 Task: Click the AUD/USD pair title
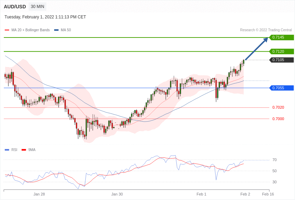pos(15,7)
